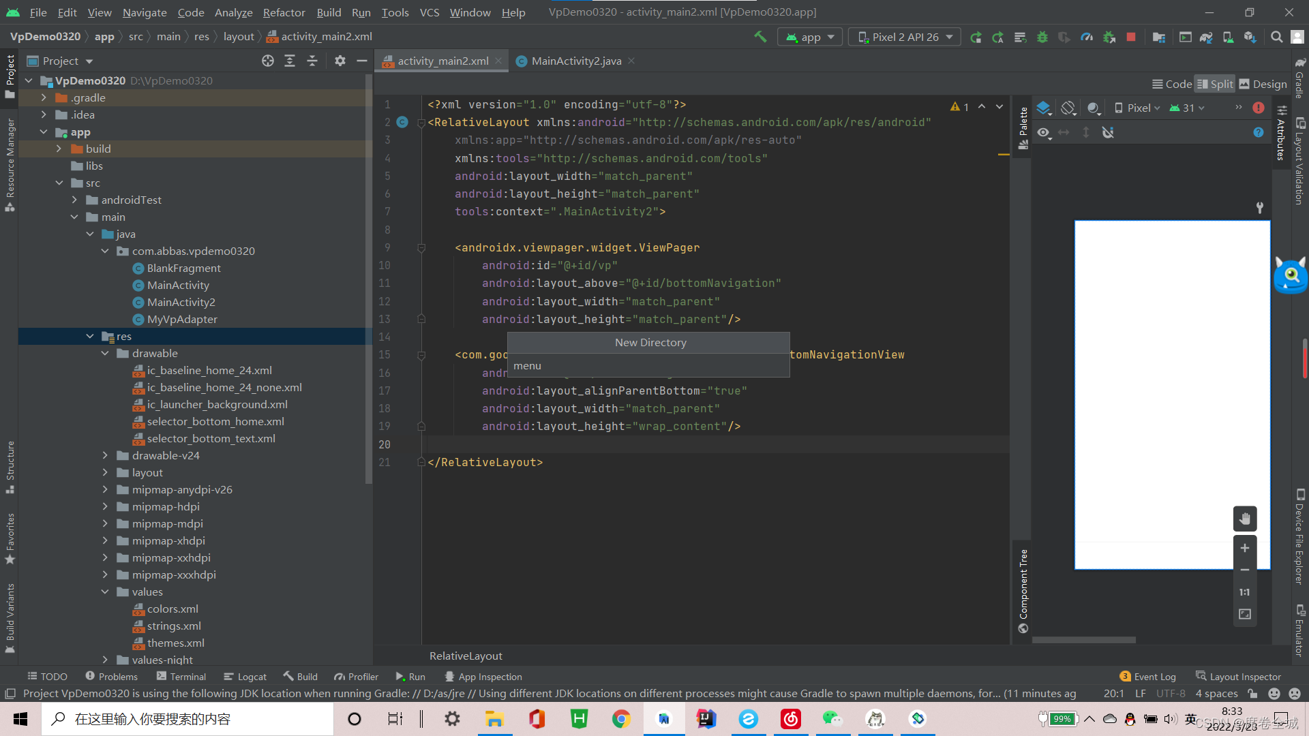
Task: Switch to MainActivity2.java tab
Action: click(x=576, y=61)
